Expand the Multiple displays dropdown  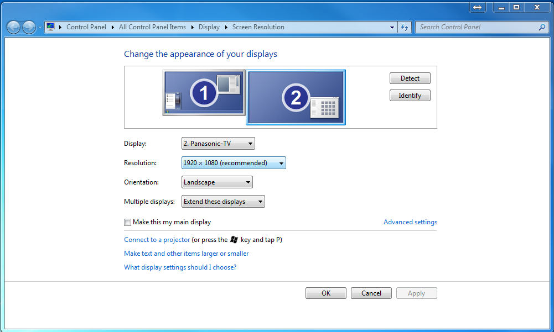pyautogui.click(x=223, y=202)
